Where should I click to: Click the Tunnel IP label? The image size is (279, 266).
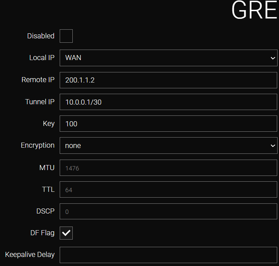(x=40, y=102)
